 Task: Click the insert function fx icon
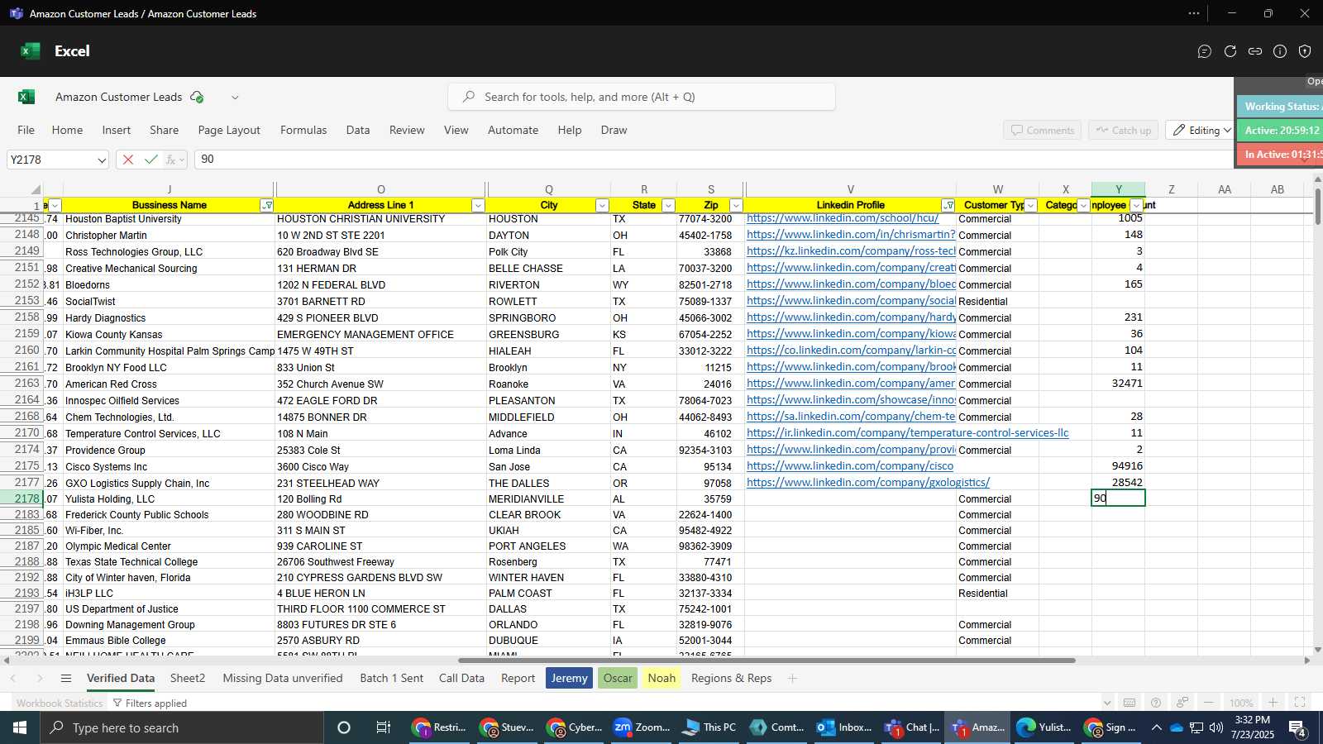click(x=172, y=160)
